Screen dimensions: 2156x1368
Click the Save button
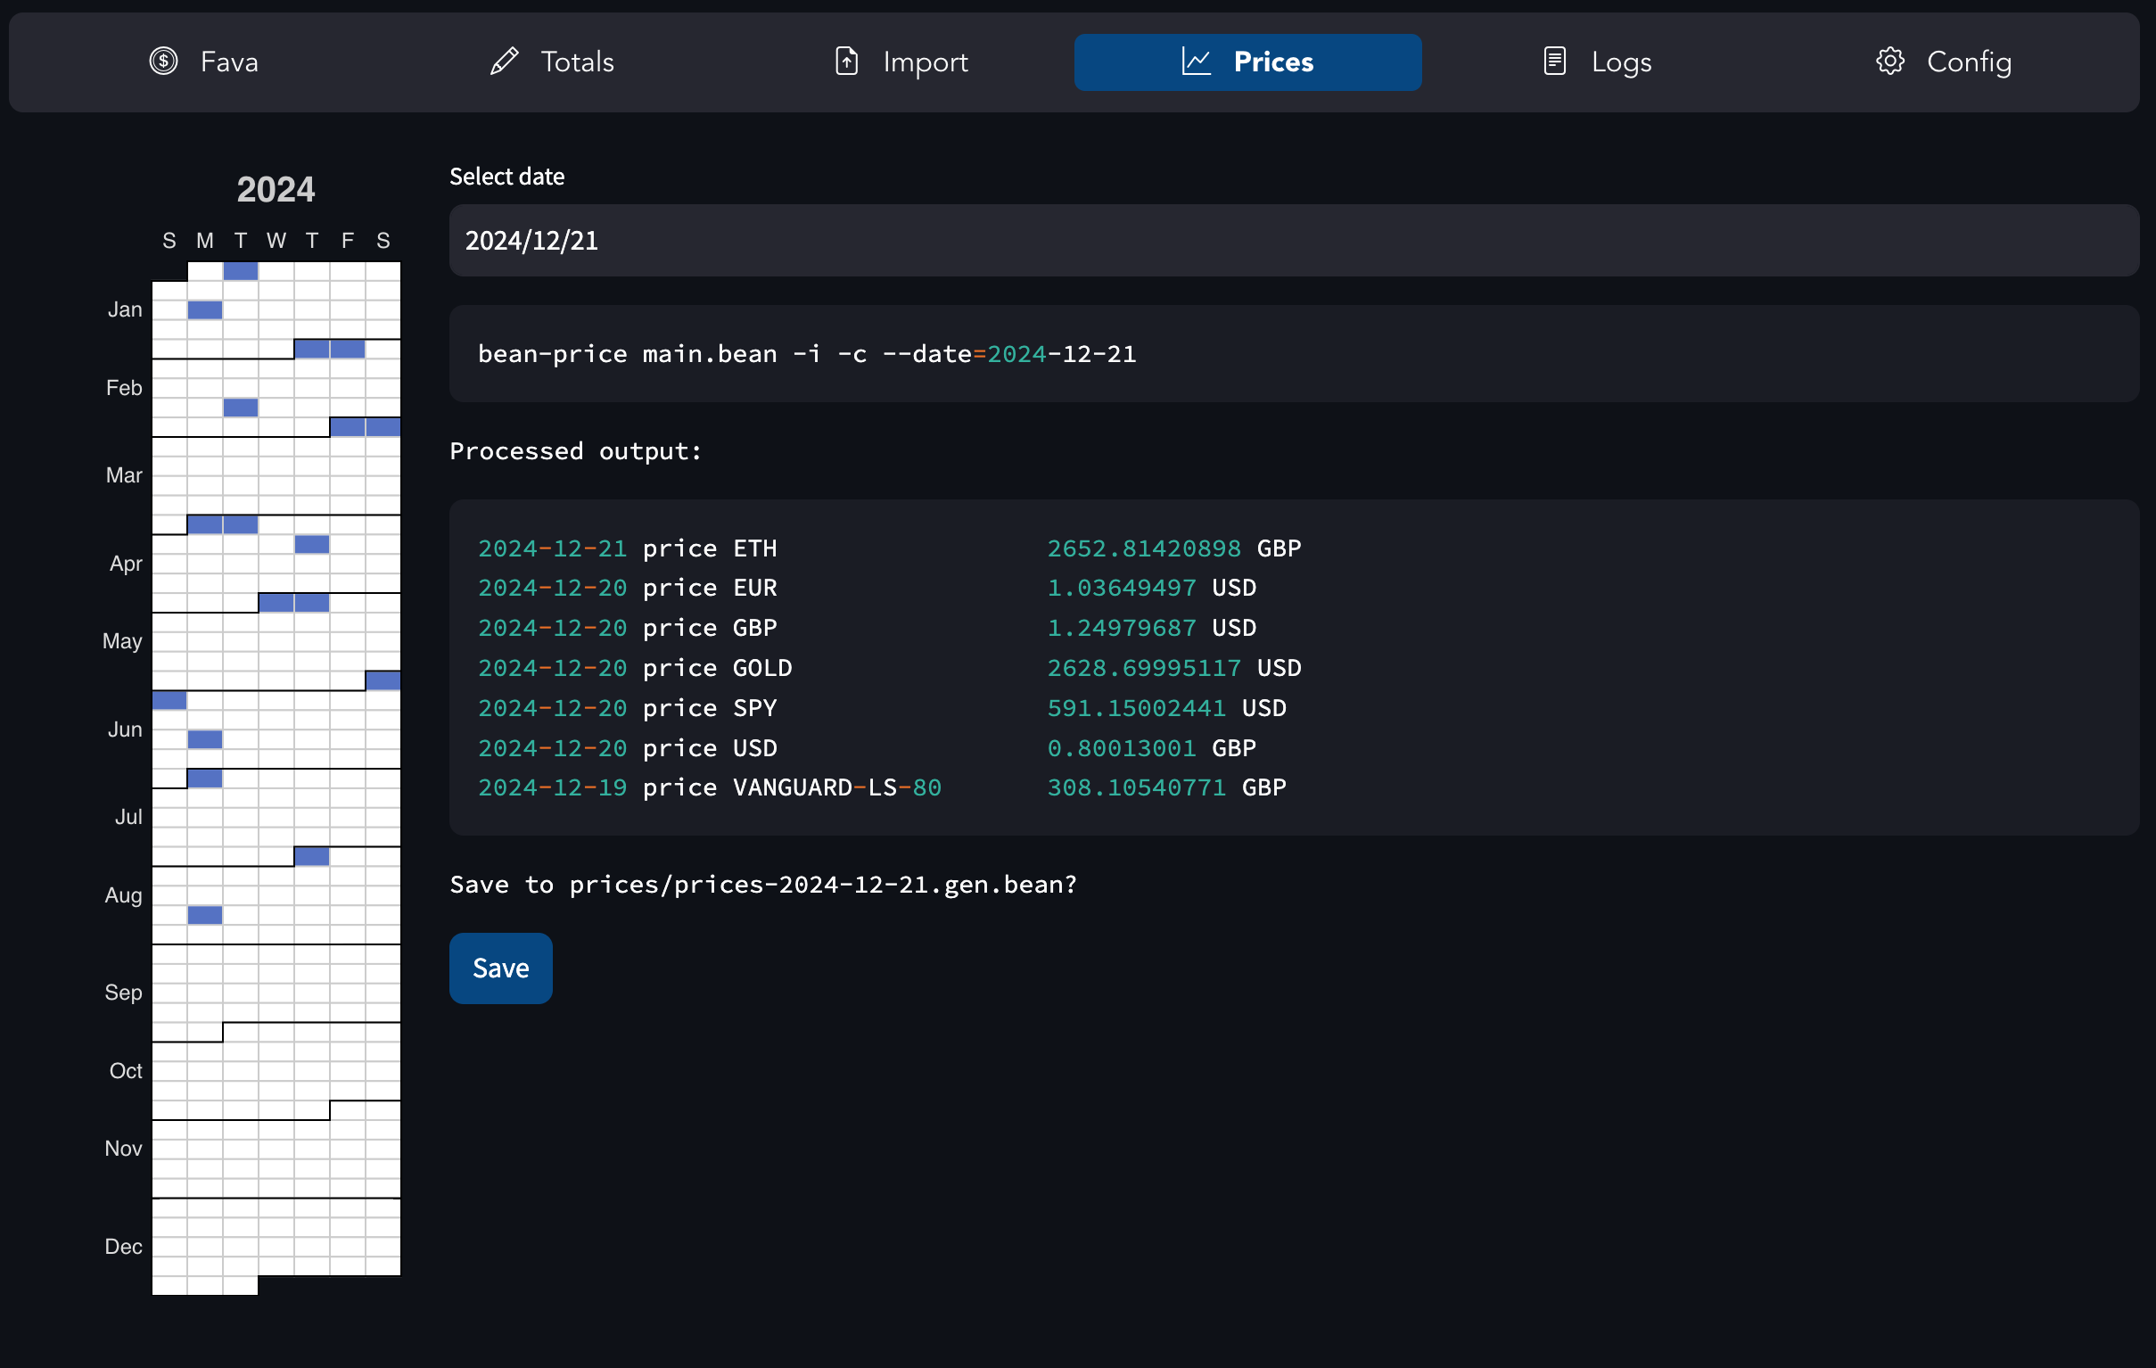[499, 967]
